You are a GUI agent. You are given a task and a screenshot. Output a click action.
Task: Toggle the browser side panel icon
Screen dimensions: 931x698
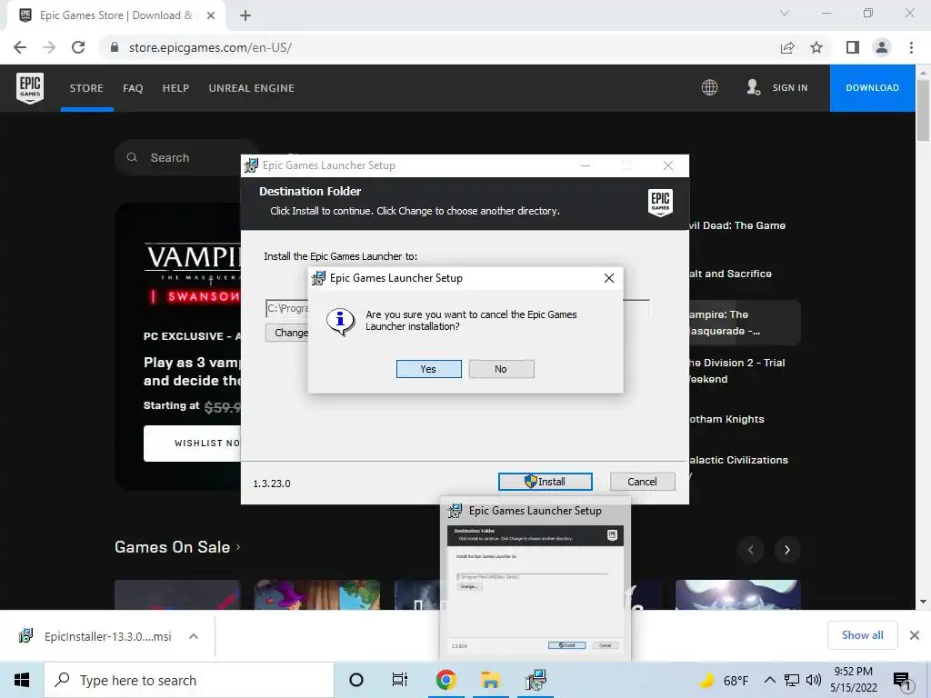tap(853, 47)
